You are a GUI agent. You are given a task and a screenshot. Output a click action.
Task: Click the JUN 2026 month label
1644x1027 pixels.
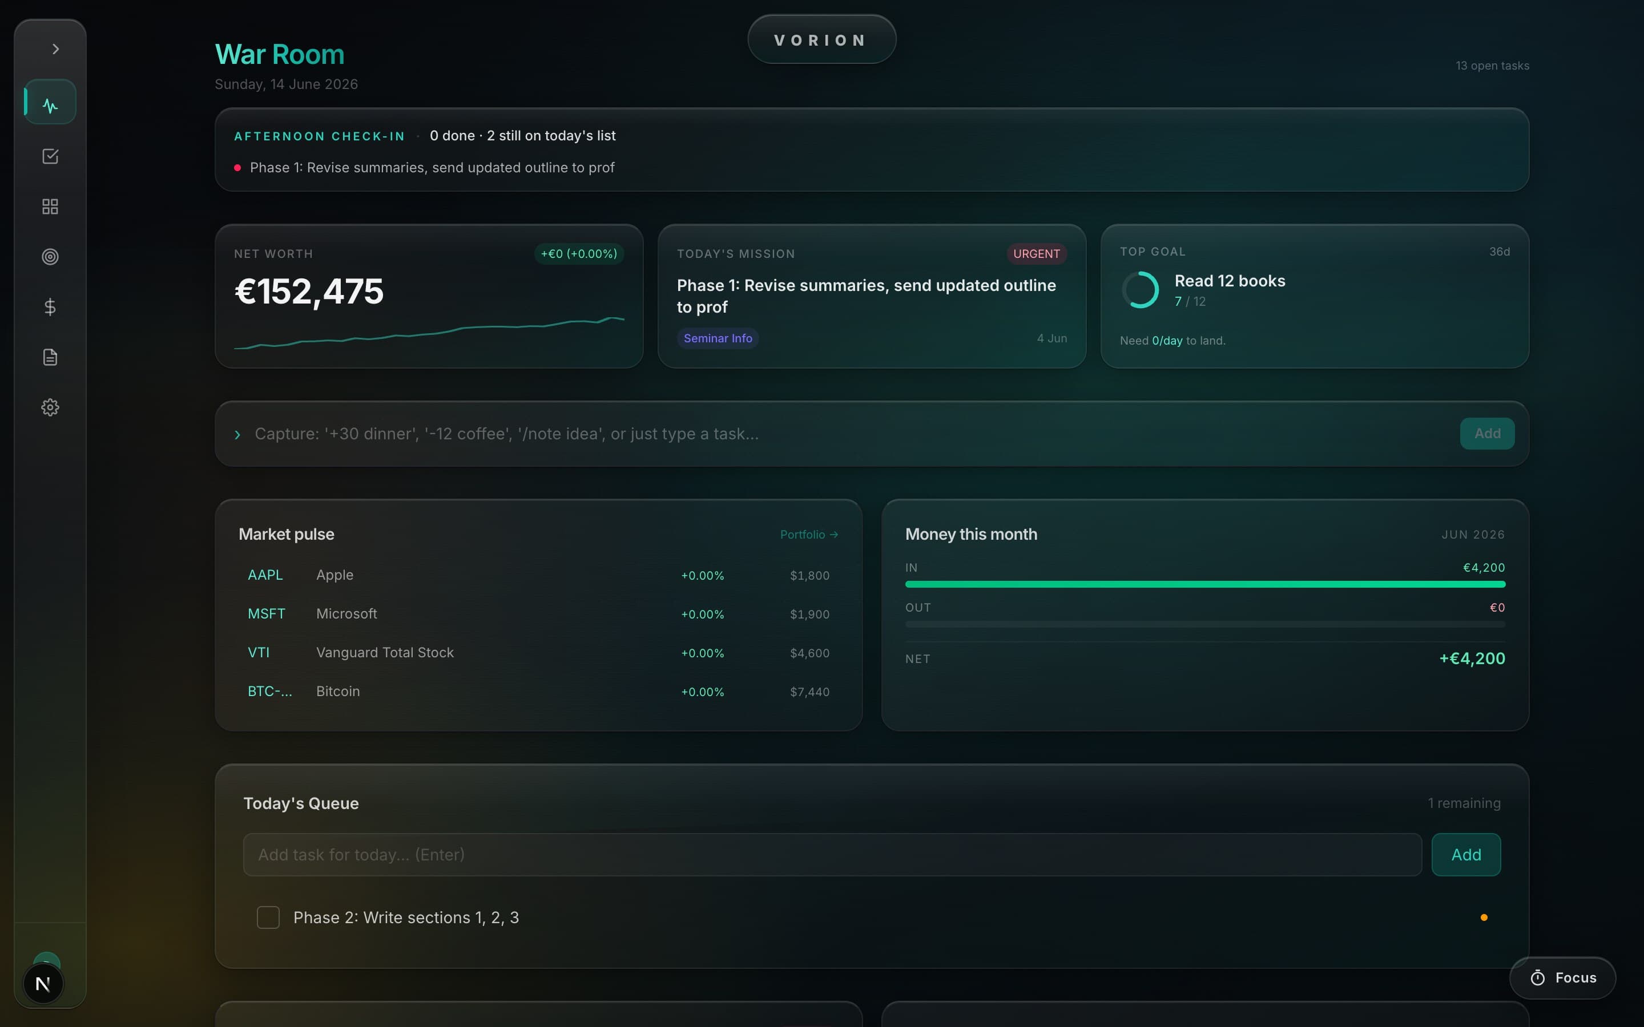click(x=1473, y=535)
